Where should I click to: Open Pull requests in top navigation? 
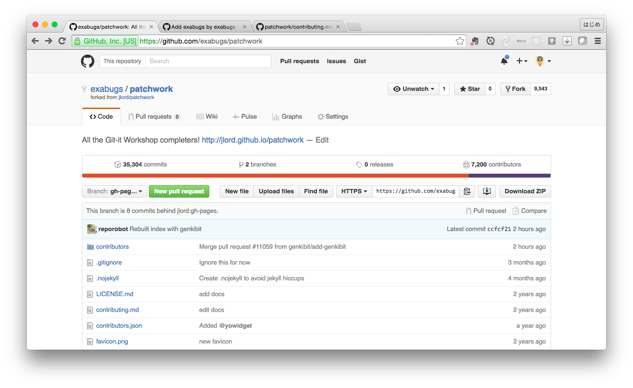point(300,61)
